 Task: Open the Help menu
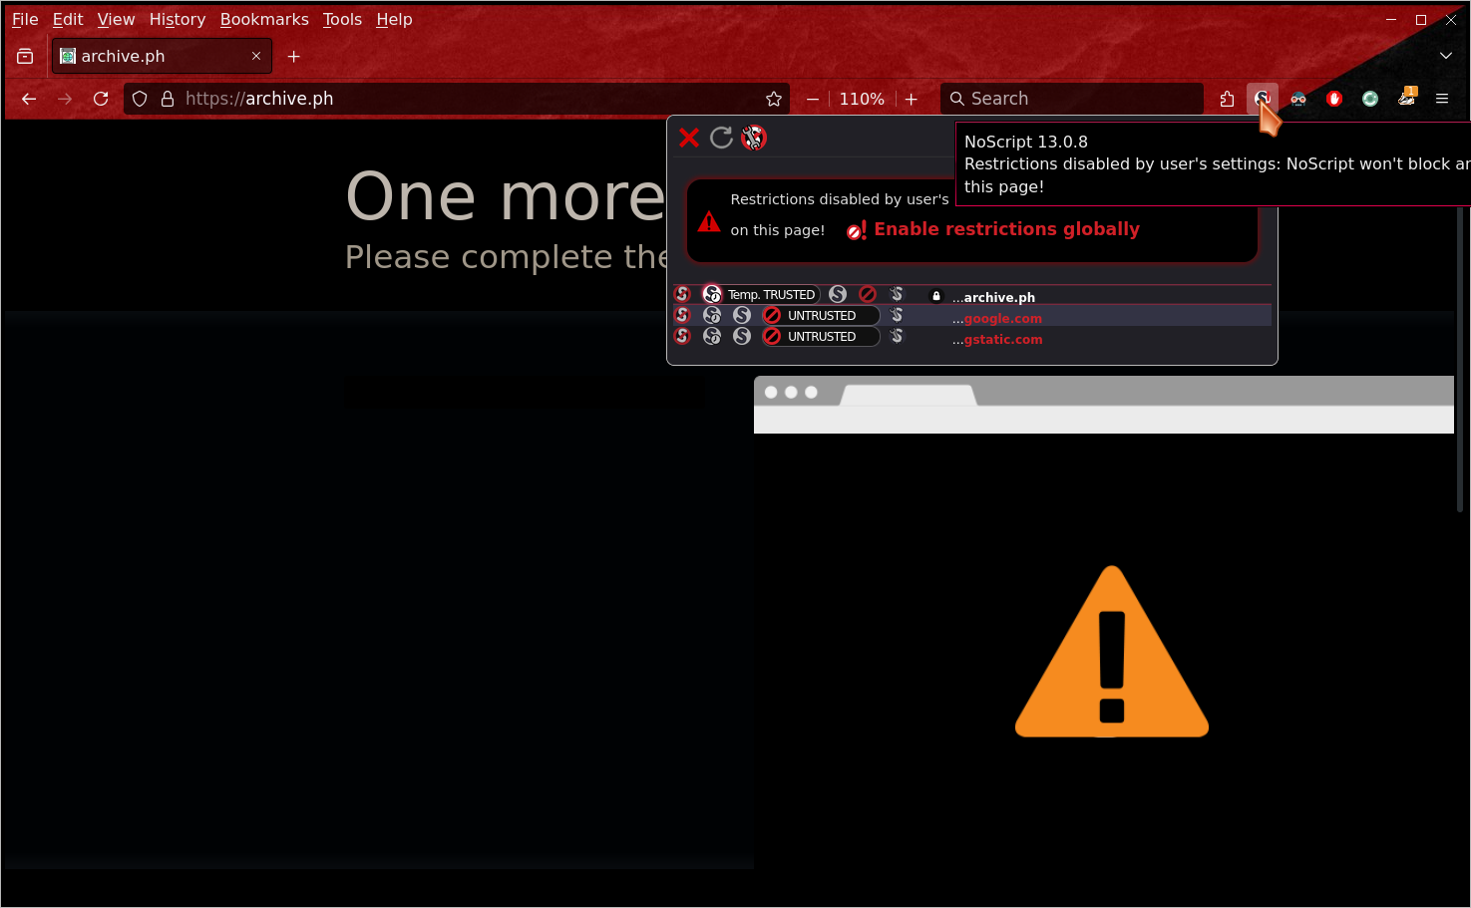[x=394, y=19]
